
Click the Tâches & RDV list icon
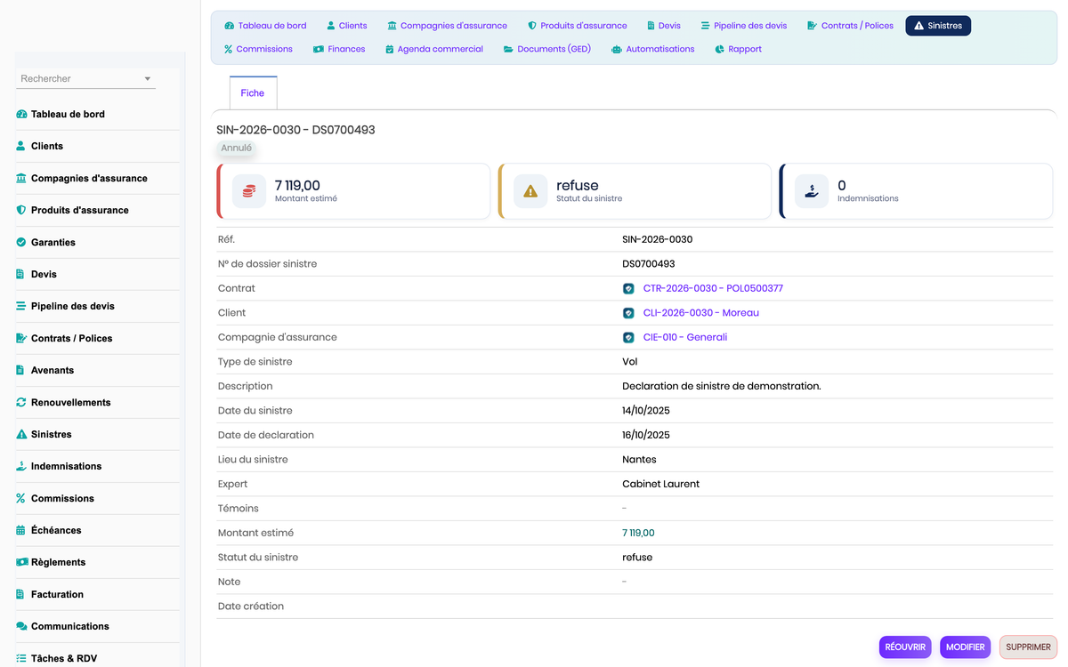click(x=21, y=658)
